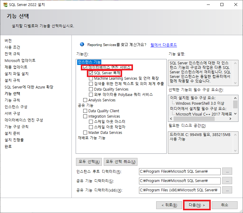Screen dimensions: 243x213
Task: Go back with the 뒤로(B) button
Action: click(169, 205)
